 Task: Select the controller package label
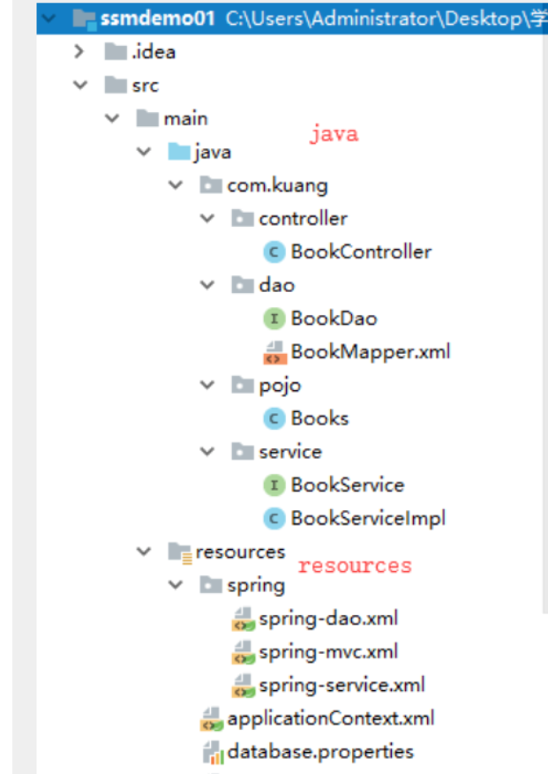point(304,218)
